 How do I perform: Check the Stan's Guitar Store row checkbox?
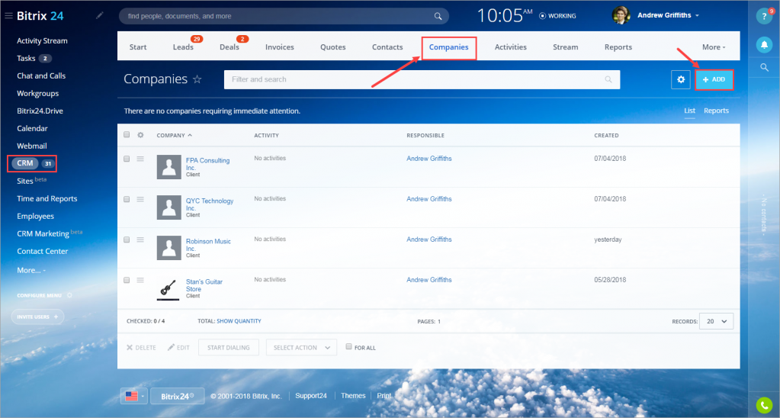point(127,280)
